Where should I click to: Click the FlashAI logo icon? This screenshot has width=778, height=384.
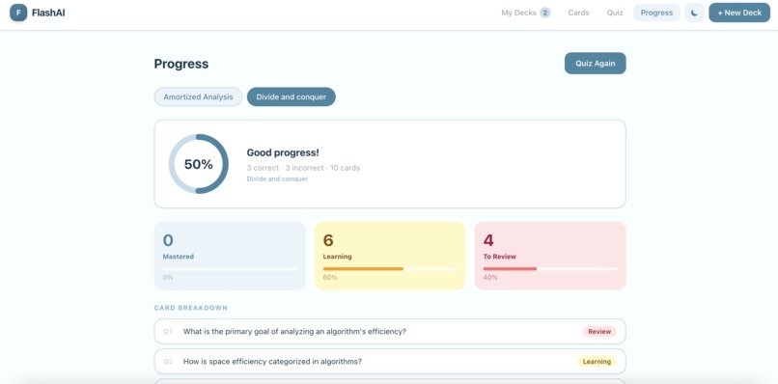tap(18, 13)
